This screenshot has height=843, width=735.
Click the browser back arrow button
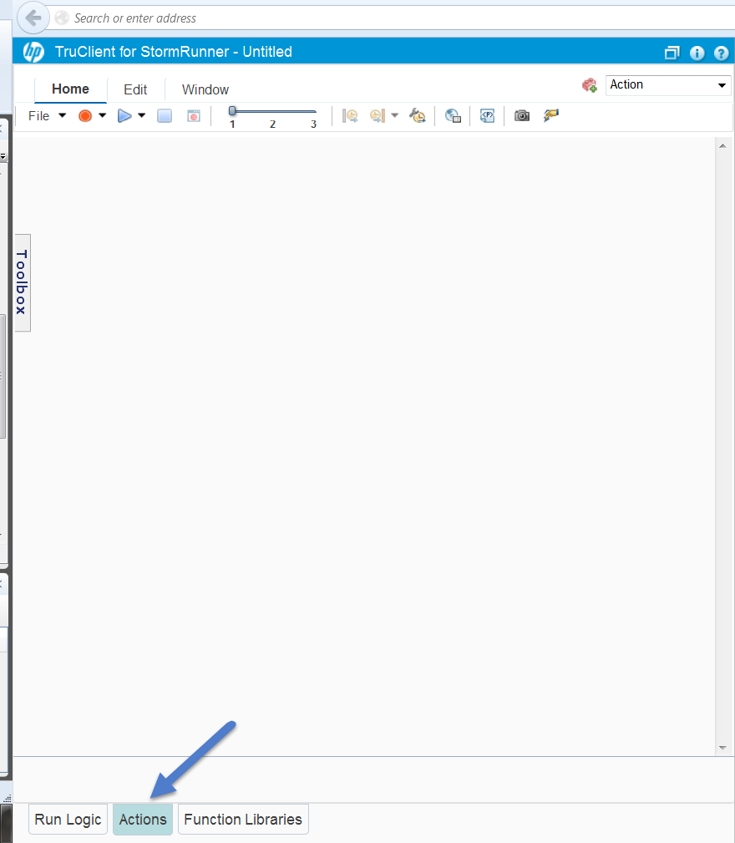point(33,18)
